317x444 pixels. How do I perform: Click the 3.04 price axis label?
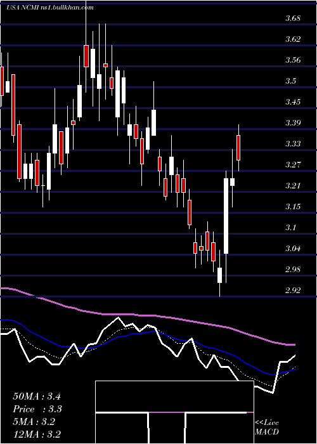point(293,249)
